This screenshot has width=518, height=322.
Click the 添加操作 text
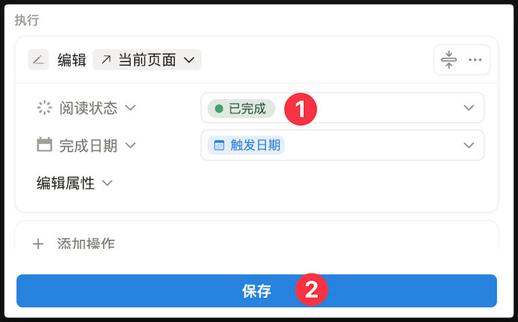tap(86, 244)
